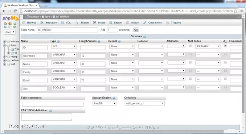Click the information_schema database icon
The height and width of the screenshot is (134, 246).
[x=8, y=42]
